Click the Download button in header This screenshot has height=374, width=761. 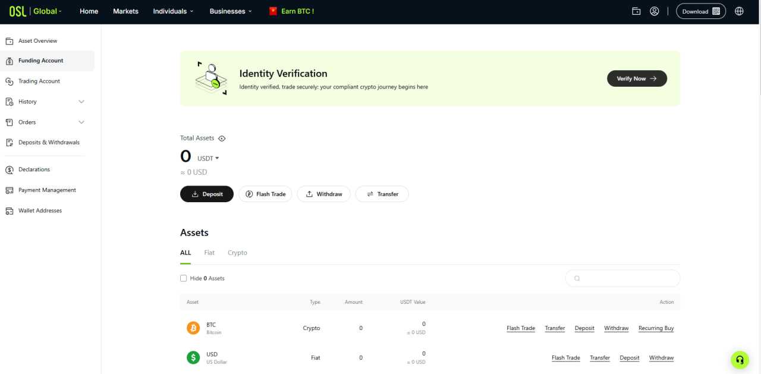pos(701,11)
